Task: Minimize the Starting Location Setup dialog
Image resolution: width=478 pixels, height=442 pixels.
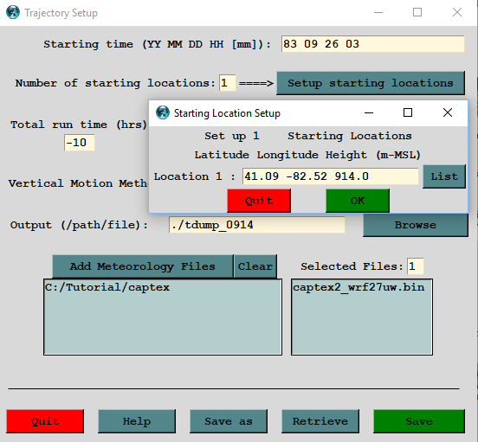Action: pyautogui.click(x=369, y=113)
